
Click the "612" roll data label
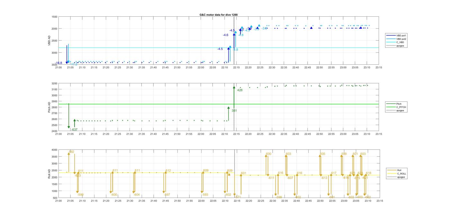tap(168, 171)
